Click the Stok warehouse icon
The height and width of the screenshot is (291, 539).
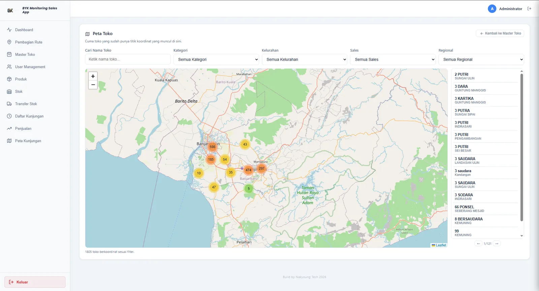(9, 92)
